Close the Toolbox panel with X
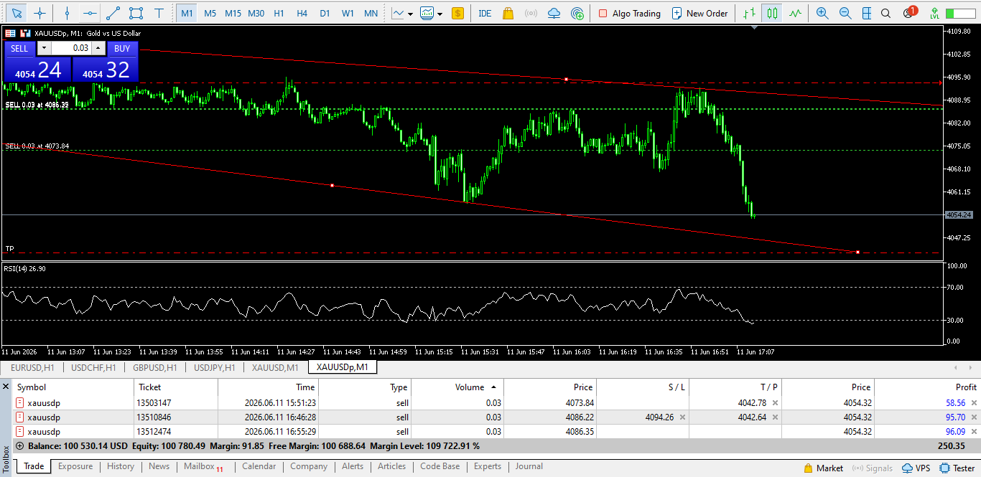Viewport: 981px width, 477px height. click(6, 387)
